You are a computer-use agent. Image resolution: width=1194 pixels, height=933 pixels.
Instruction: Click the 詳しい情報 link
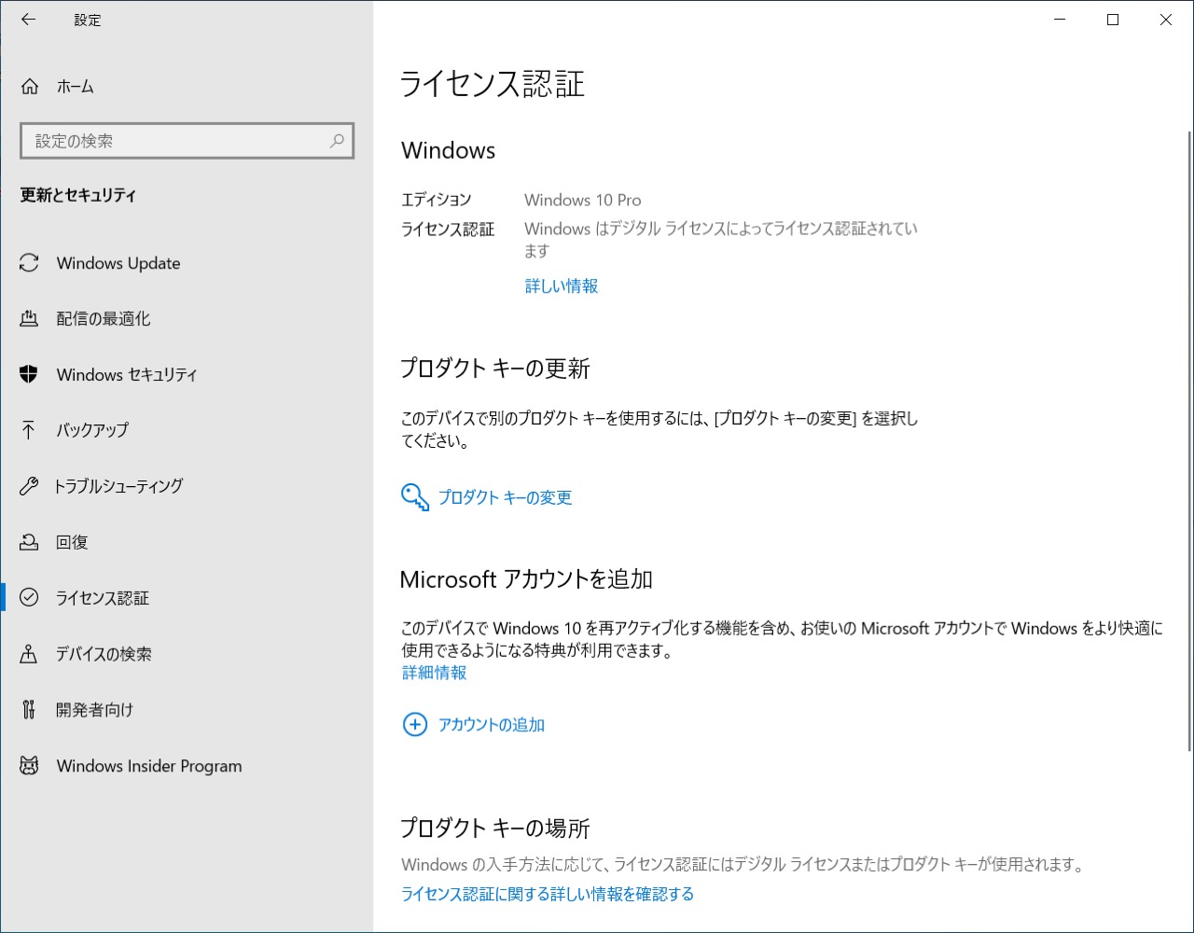(x=562, y=286)
